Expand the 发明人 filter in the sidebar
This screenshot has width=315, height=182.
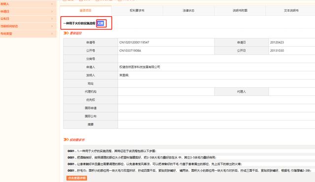28,4
